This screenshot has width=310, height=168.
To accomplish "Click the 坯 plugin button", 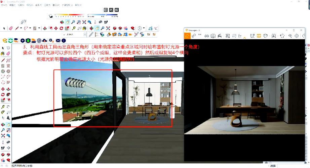I will [x=111, y=10].
